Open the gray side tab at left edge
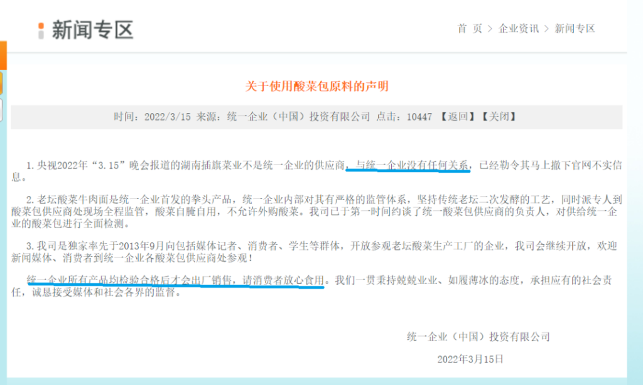The width and height of the screenshot is (643, 385). pyautogui.click(x=2, y=110)
